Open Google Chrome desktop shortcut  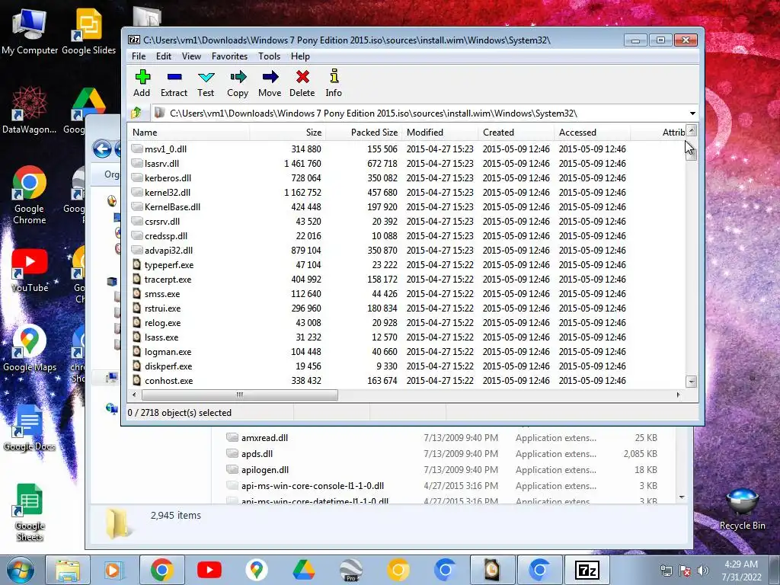pyautogui.click(x=30, y=195)
